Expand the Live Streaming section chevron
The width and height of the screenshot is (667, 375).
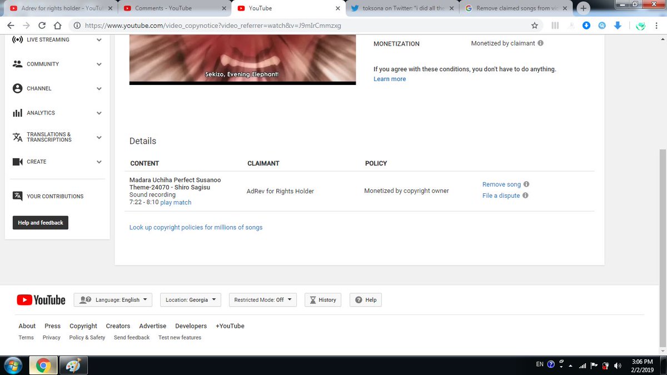tap(99, 40)
